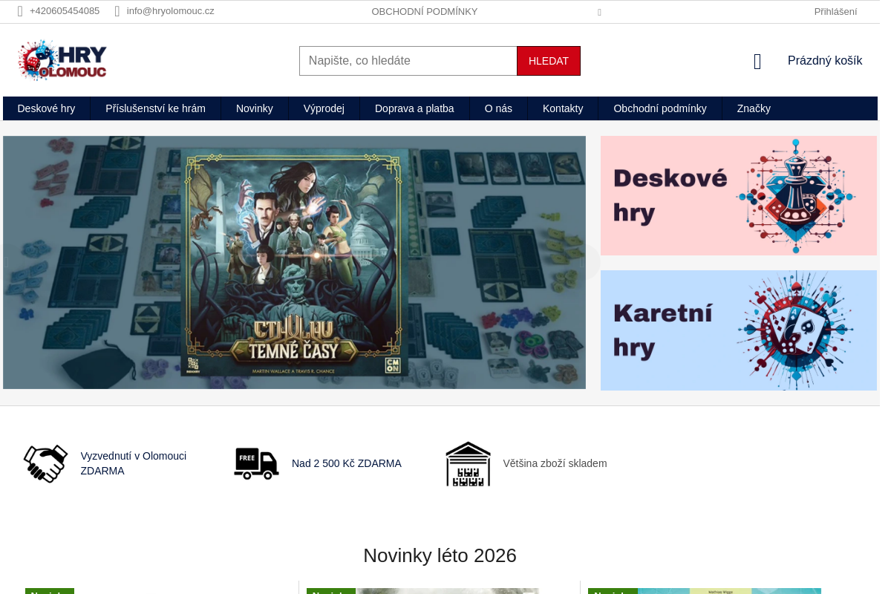The width and height of the screenshot is (891, 594).
Task: Click the free delivery truck icon
Action: coord(256,463)
